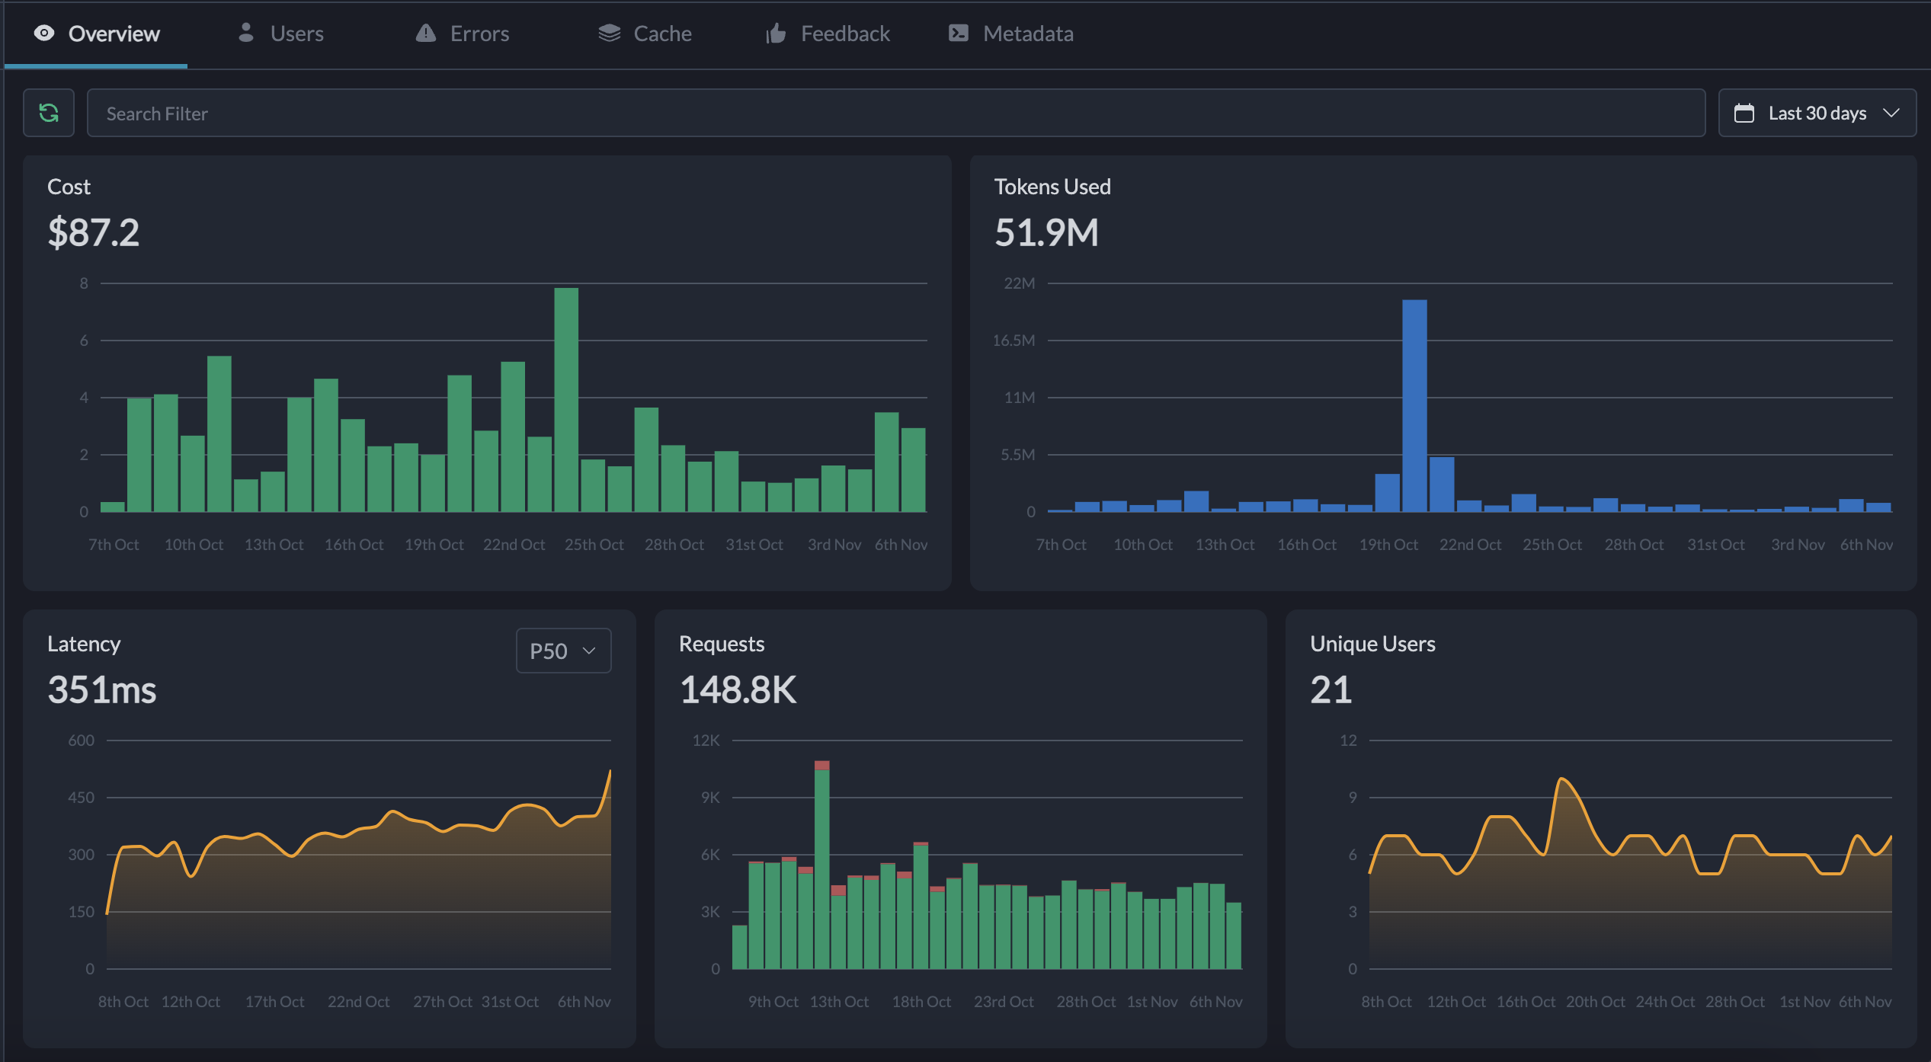Click the terminal icon beside Metadata
Image resolution: width=1931 pixels, height=1062 pixels.
coord(959,33)
